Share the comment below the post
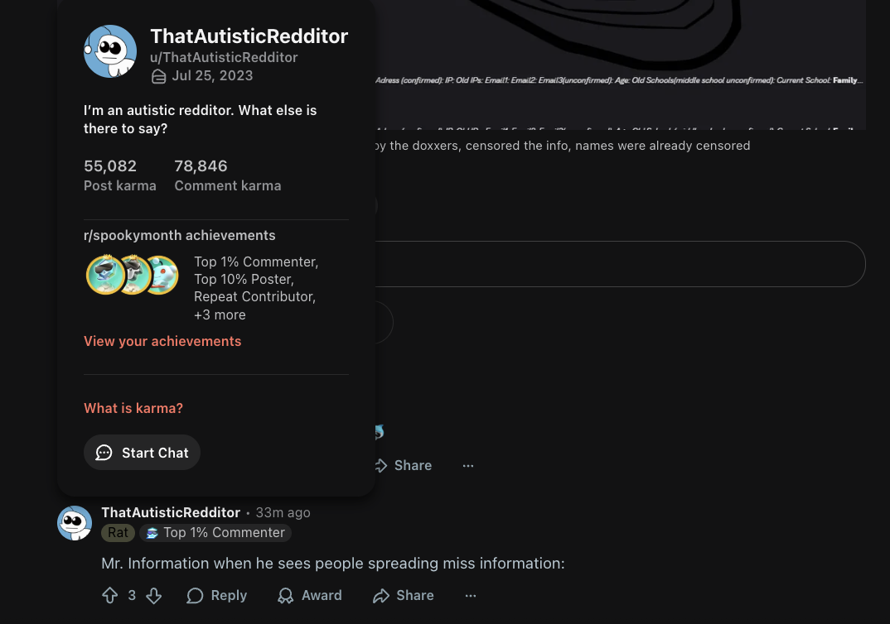890x624 pixels. point(404,595)
